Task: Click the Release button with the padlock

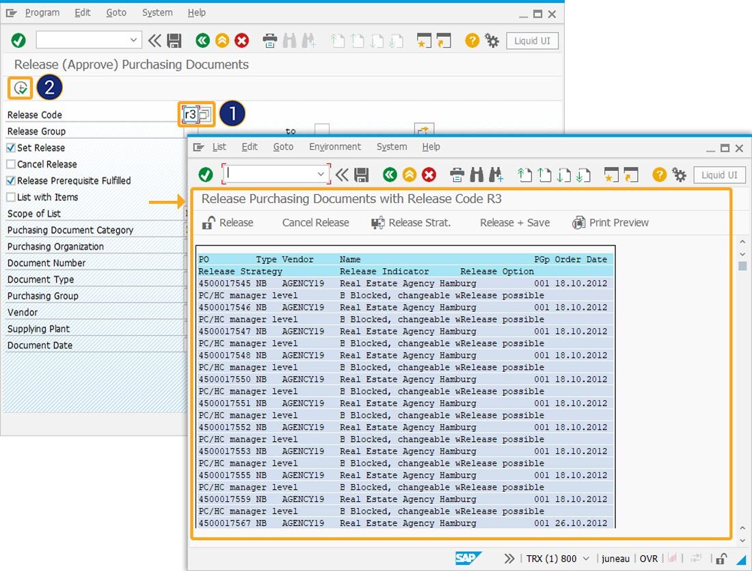Action: click(228, 223)
